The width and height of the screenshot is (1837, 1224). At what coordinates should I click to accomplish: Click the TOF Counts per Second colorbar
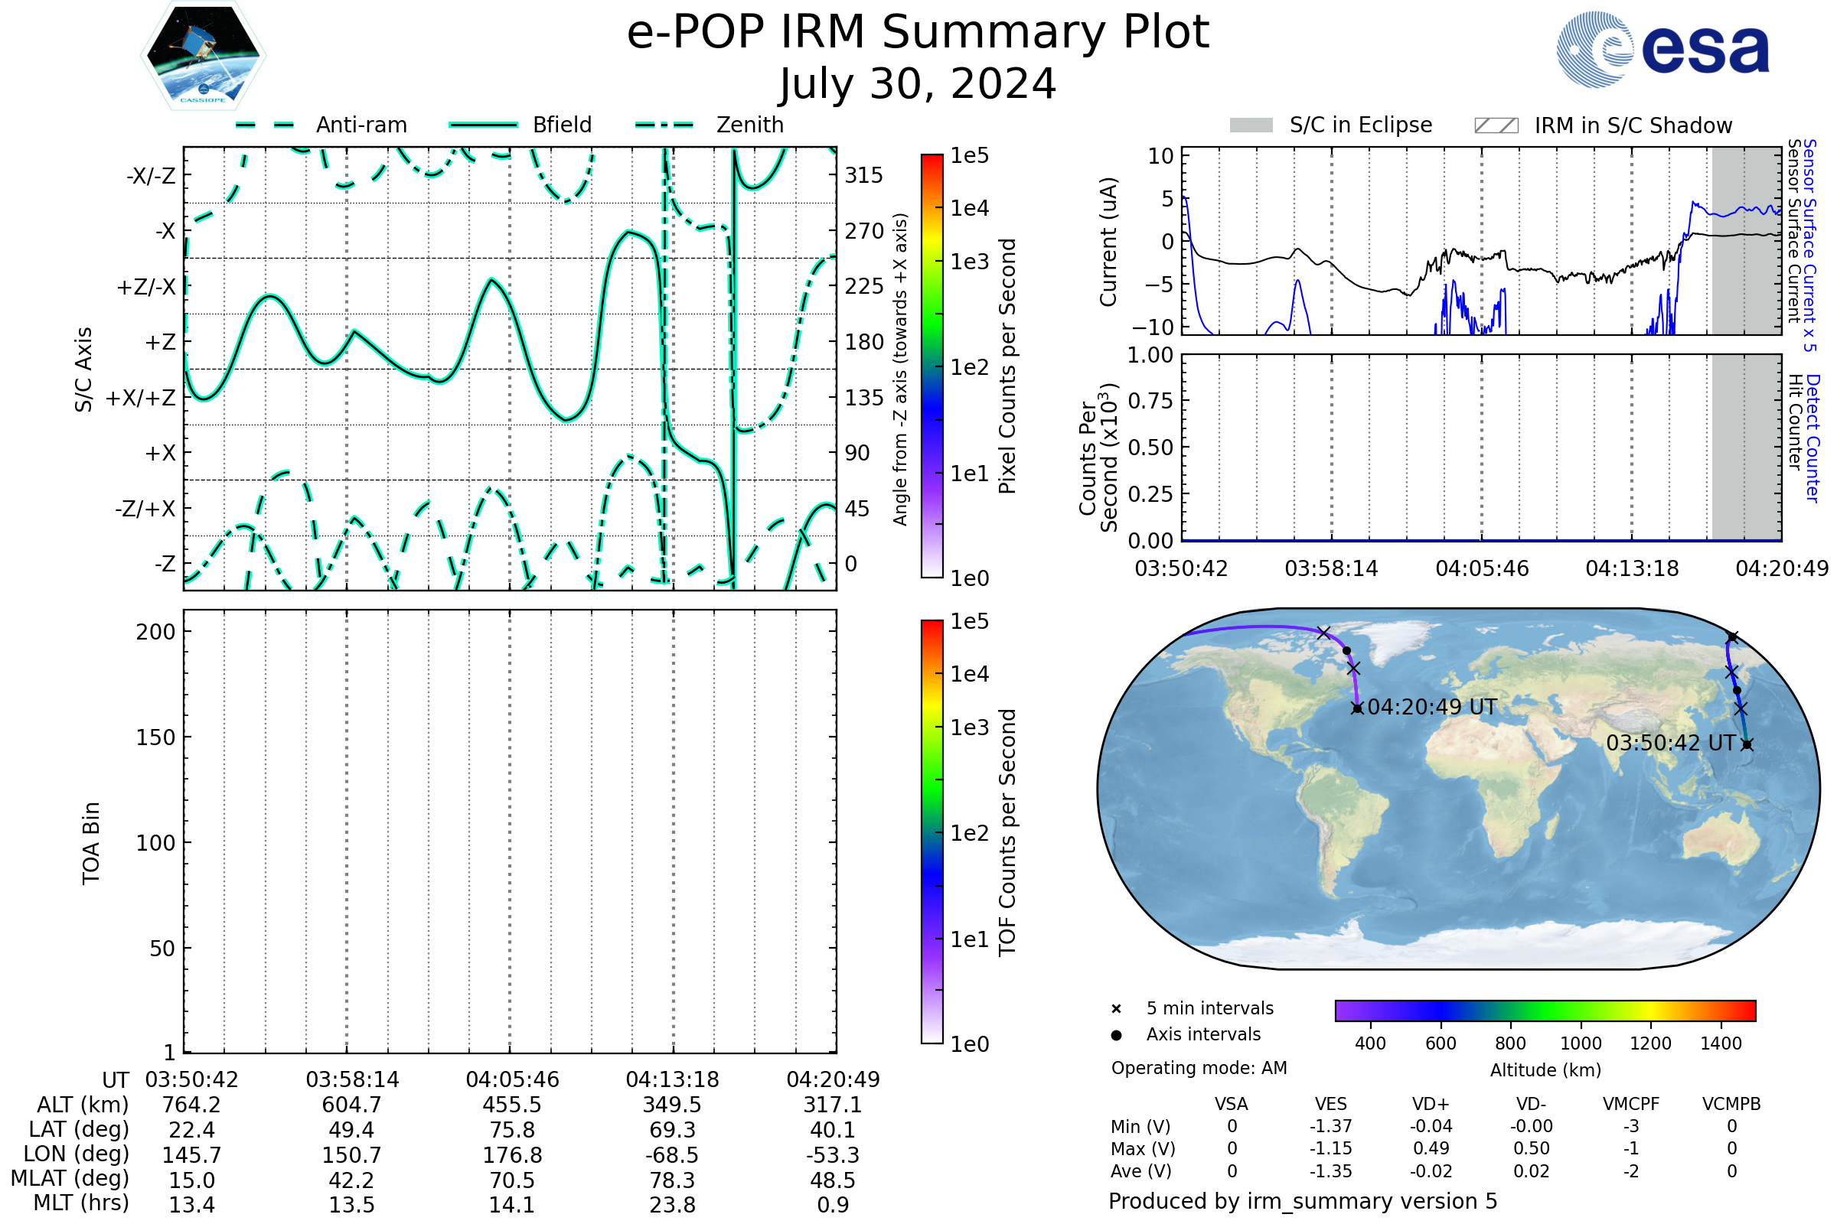tap(932, 832)
